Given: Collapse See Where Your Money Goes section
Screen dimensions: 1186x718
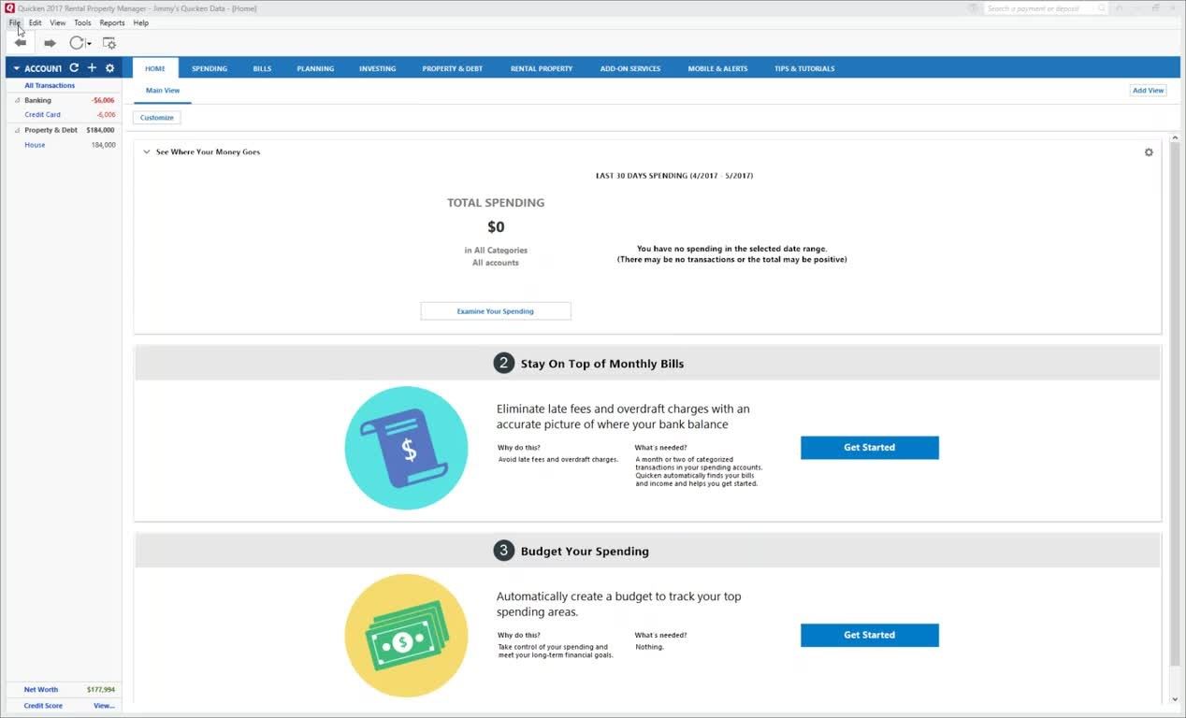Looking at the screenshot, I should pyautogui.click(x=147, y=151).
